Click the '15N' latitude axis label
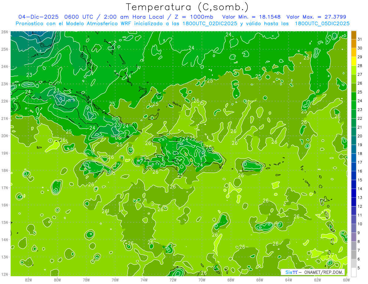Viewport: 368px width, 284px height. click(x=4, y=222)
